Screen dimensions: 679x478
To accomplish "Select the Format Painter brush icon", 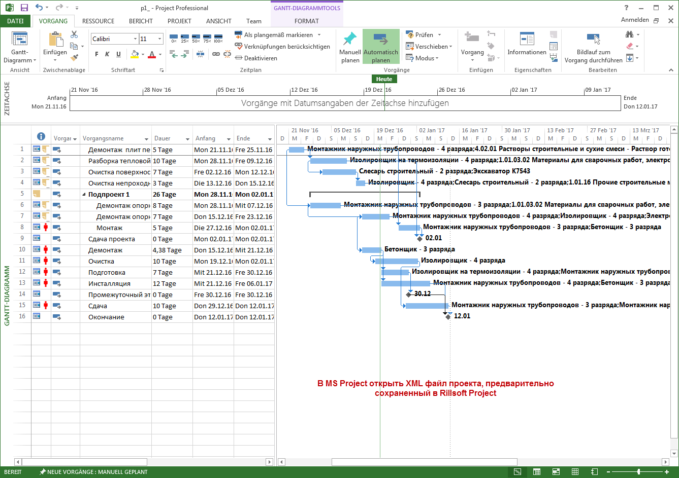I will point(74,58).
